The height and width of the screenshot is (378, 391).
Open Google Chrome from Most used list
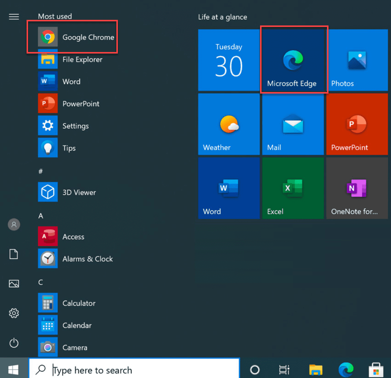pyautogui.click(x=77, y=37)
